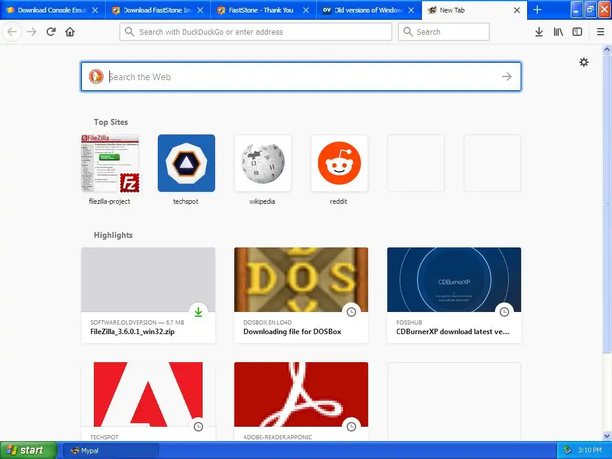612x459 pixels.
Task: Click magnifier icon in address bar
Action: tap(130, 32)
